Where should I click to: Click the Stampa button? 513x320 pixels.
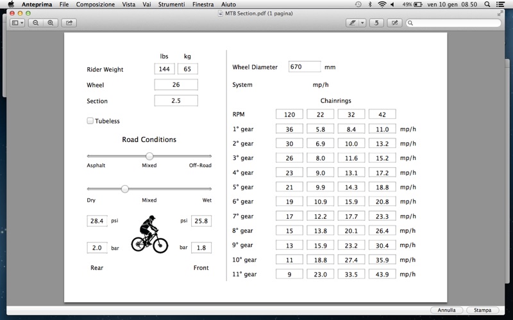point(483,310)
